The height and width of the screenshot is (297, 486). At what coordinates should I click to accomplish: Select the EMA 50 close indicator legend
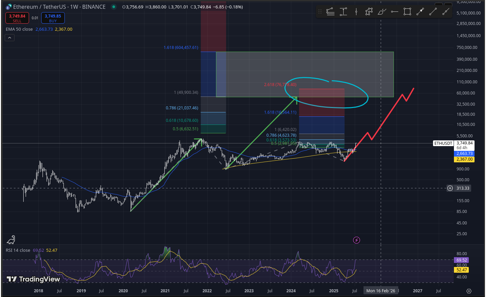19,29
